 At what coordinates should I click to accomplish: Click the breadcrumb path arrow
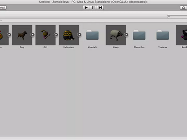click(1, 21)
